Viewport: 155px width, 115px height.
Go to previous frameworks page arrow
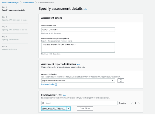(x=132, y=103)
